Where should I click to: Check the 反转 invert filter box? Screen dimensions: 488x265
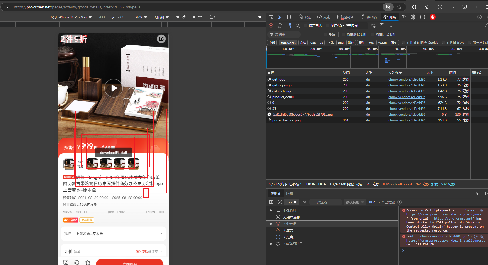tap(325, 35)
